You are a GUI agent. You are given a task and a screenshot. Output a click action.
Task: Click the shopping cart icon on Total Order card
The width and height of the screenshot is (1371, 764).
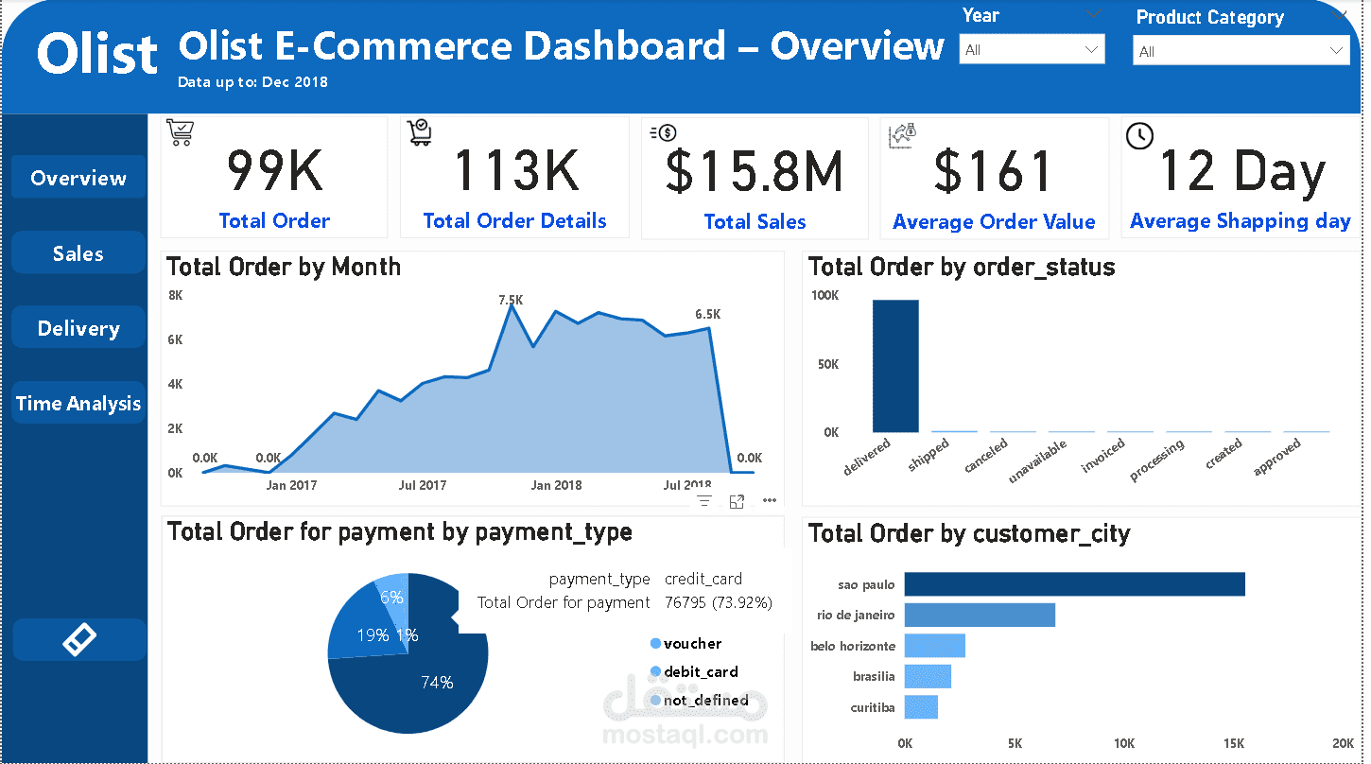click(179, 132)
